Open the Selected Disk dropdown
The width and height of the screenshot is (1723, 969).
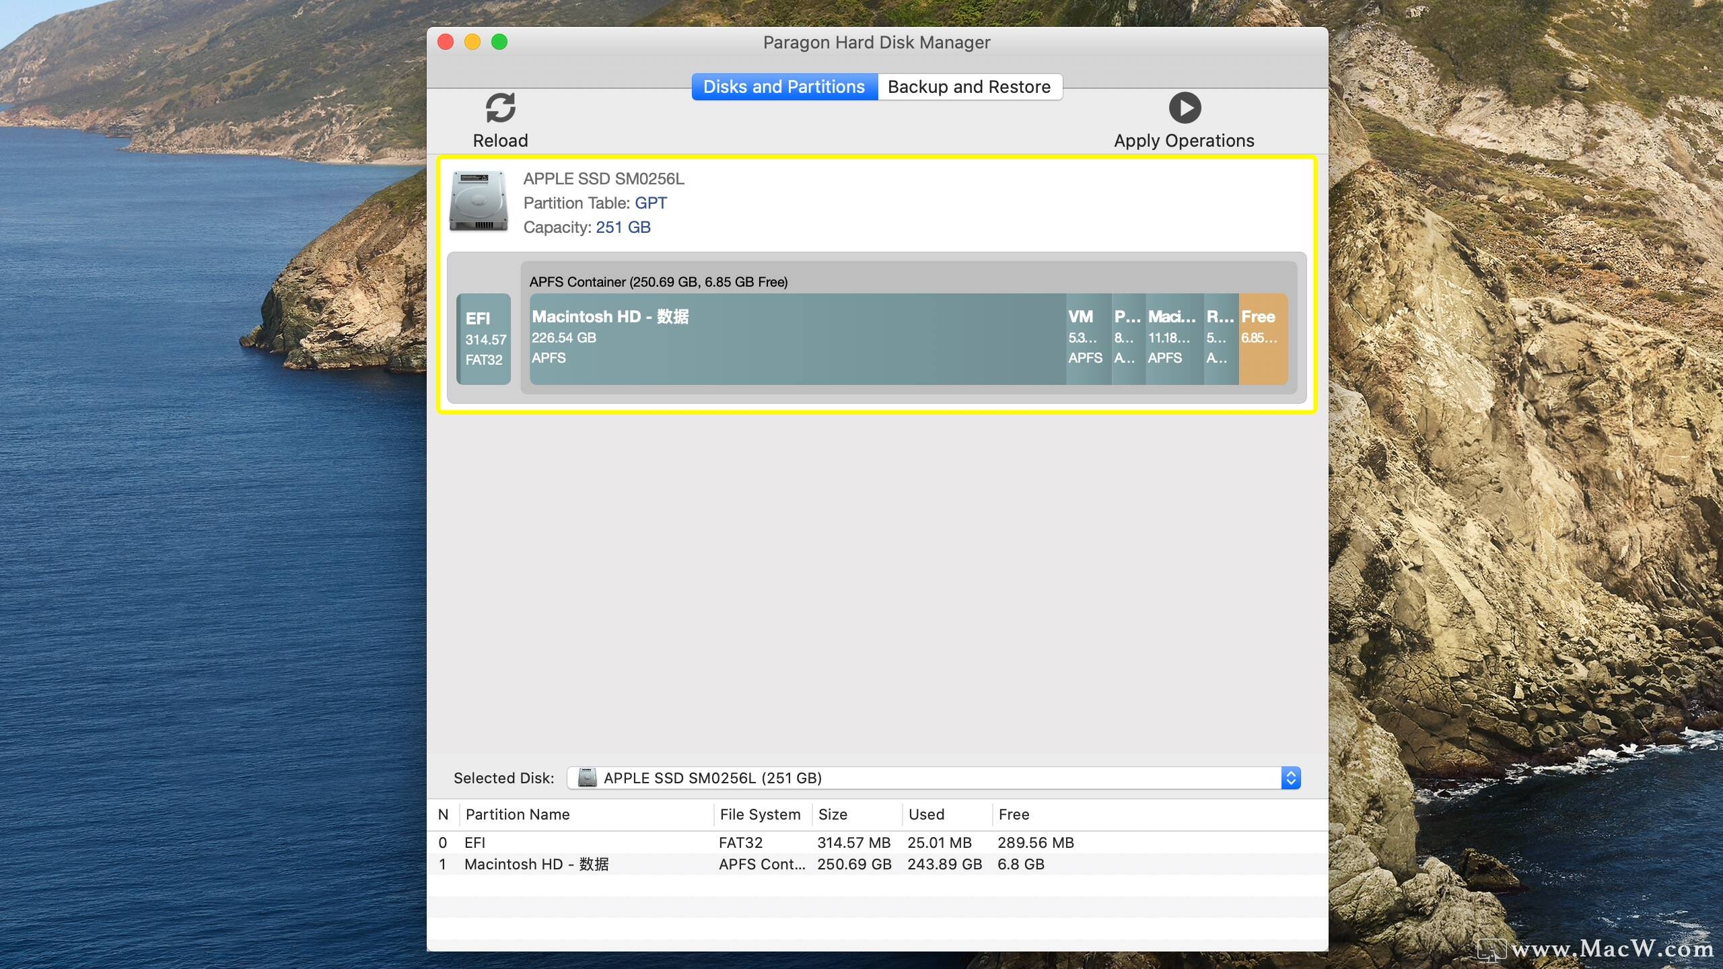coord(934,778)
